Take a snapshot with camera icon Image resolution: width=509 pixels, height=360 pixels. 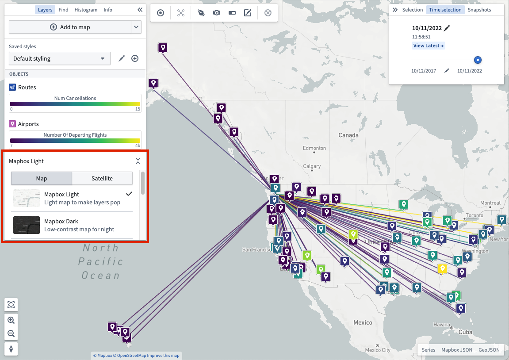pos(217,13)
